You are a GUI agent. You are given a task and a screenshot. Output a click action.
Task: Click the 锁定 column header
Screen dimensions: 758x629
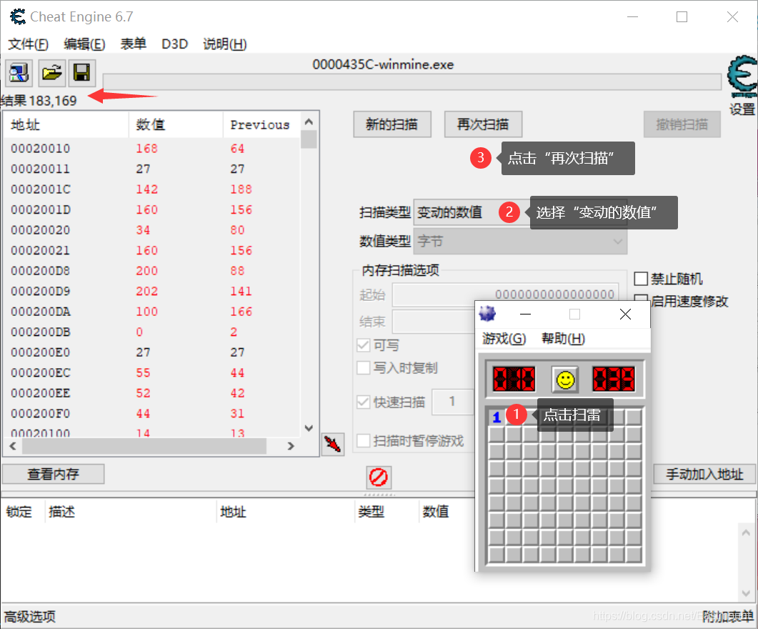(x=23, y=512)
